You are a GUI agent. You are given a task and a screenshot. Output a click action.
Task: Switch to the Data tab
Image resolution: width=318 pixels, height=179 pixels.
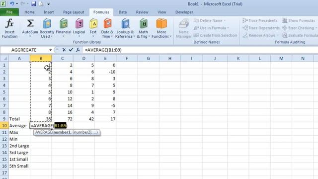(123, 12)
